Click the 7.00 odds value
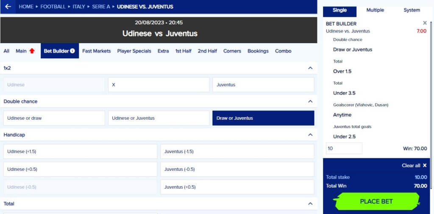The image size is (434, 214). pos(421,31)
